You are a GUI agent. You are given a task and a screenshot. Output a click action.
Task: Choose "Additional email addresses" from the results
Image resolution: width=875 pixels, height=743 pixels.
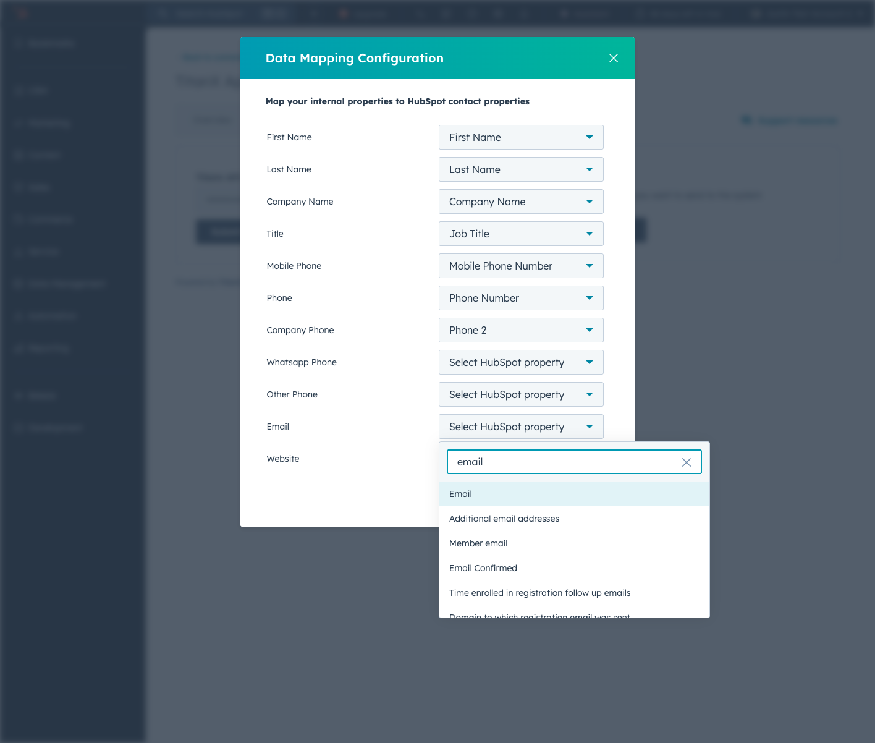(574, 519)
